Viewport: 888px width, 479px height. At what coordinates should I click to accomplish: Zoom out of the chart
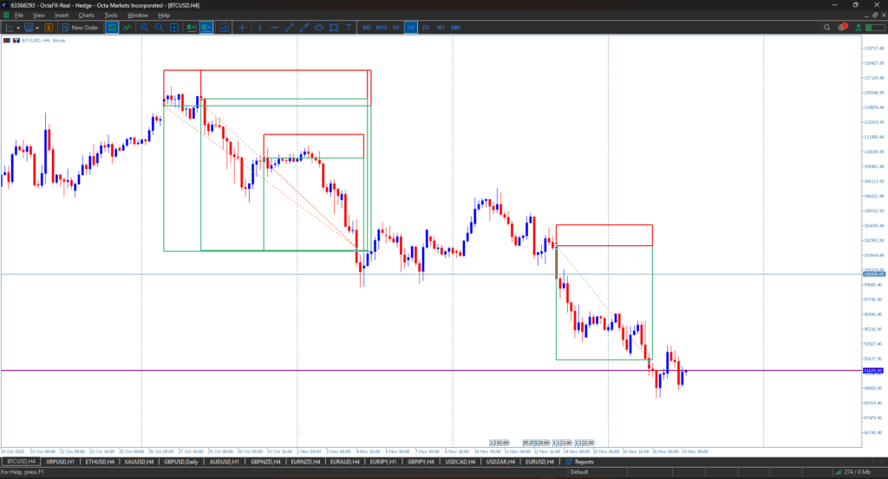tap(159, 28)
